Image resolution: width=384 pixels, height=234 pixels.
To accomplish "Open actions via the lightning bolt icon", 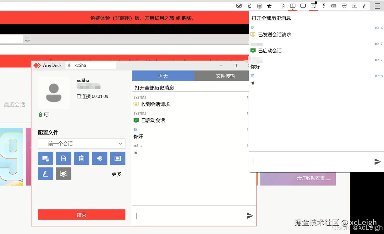I will 324,6.
